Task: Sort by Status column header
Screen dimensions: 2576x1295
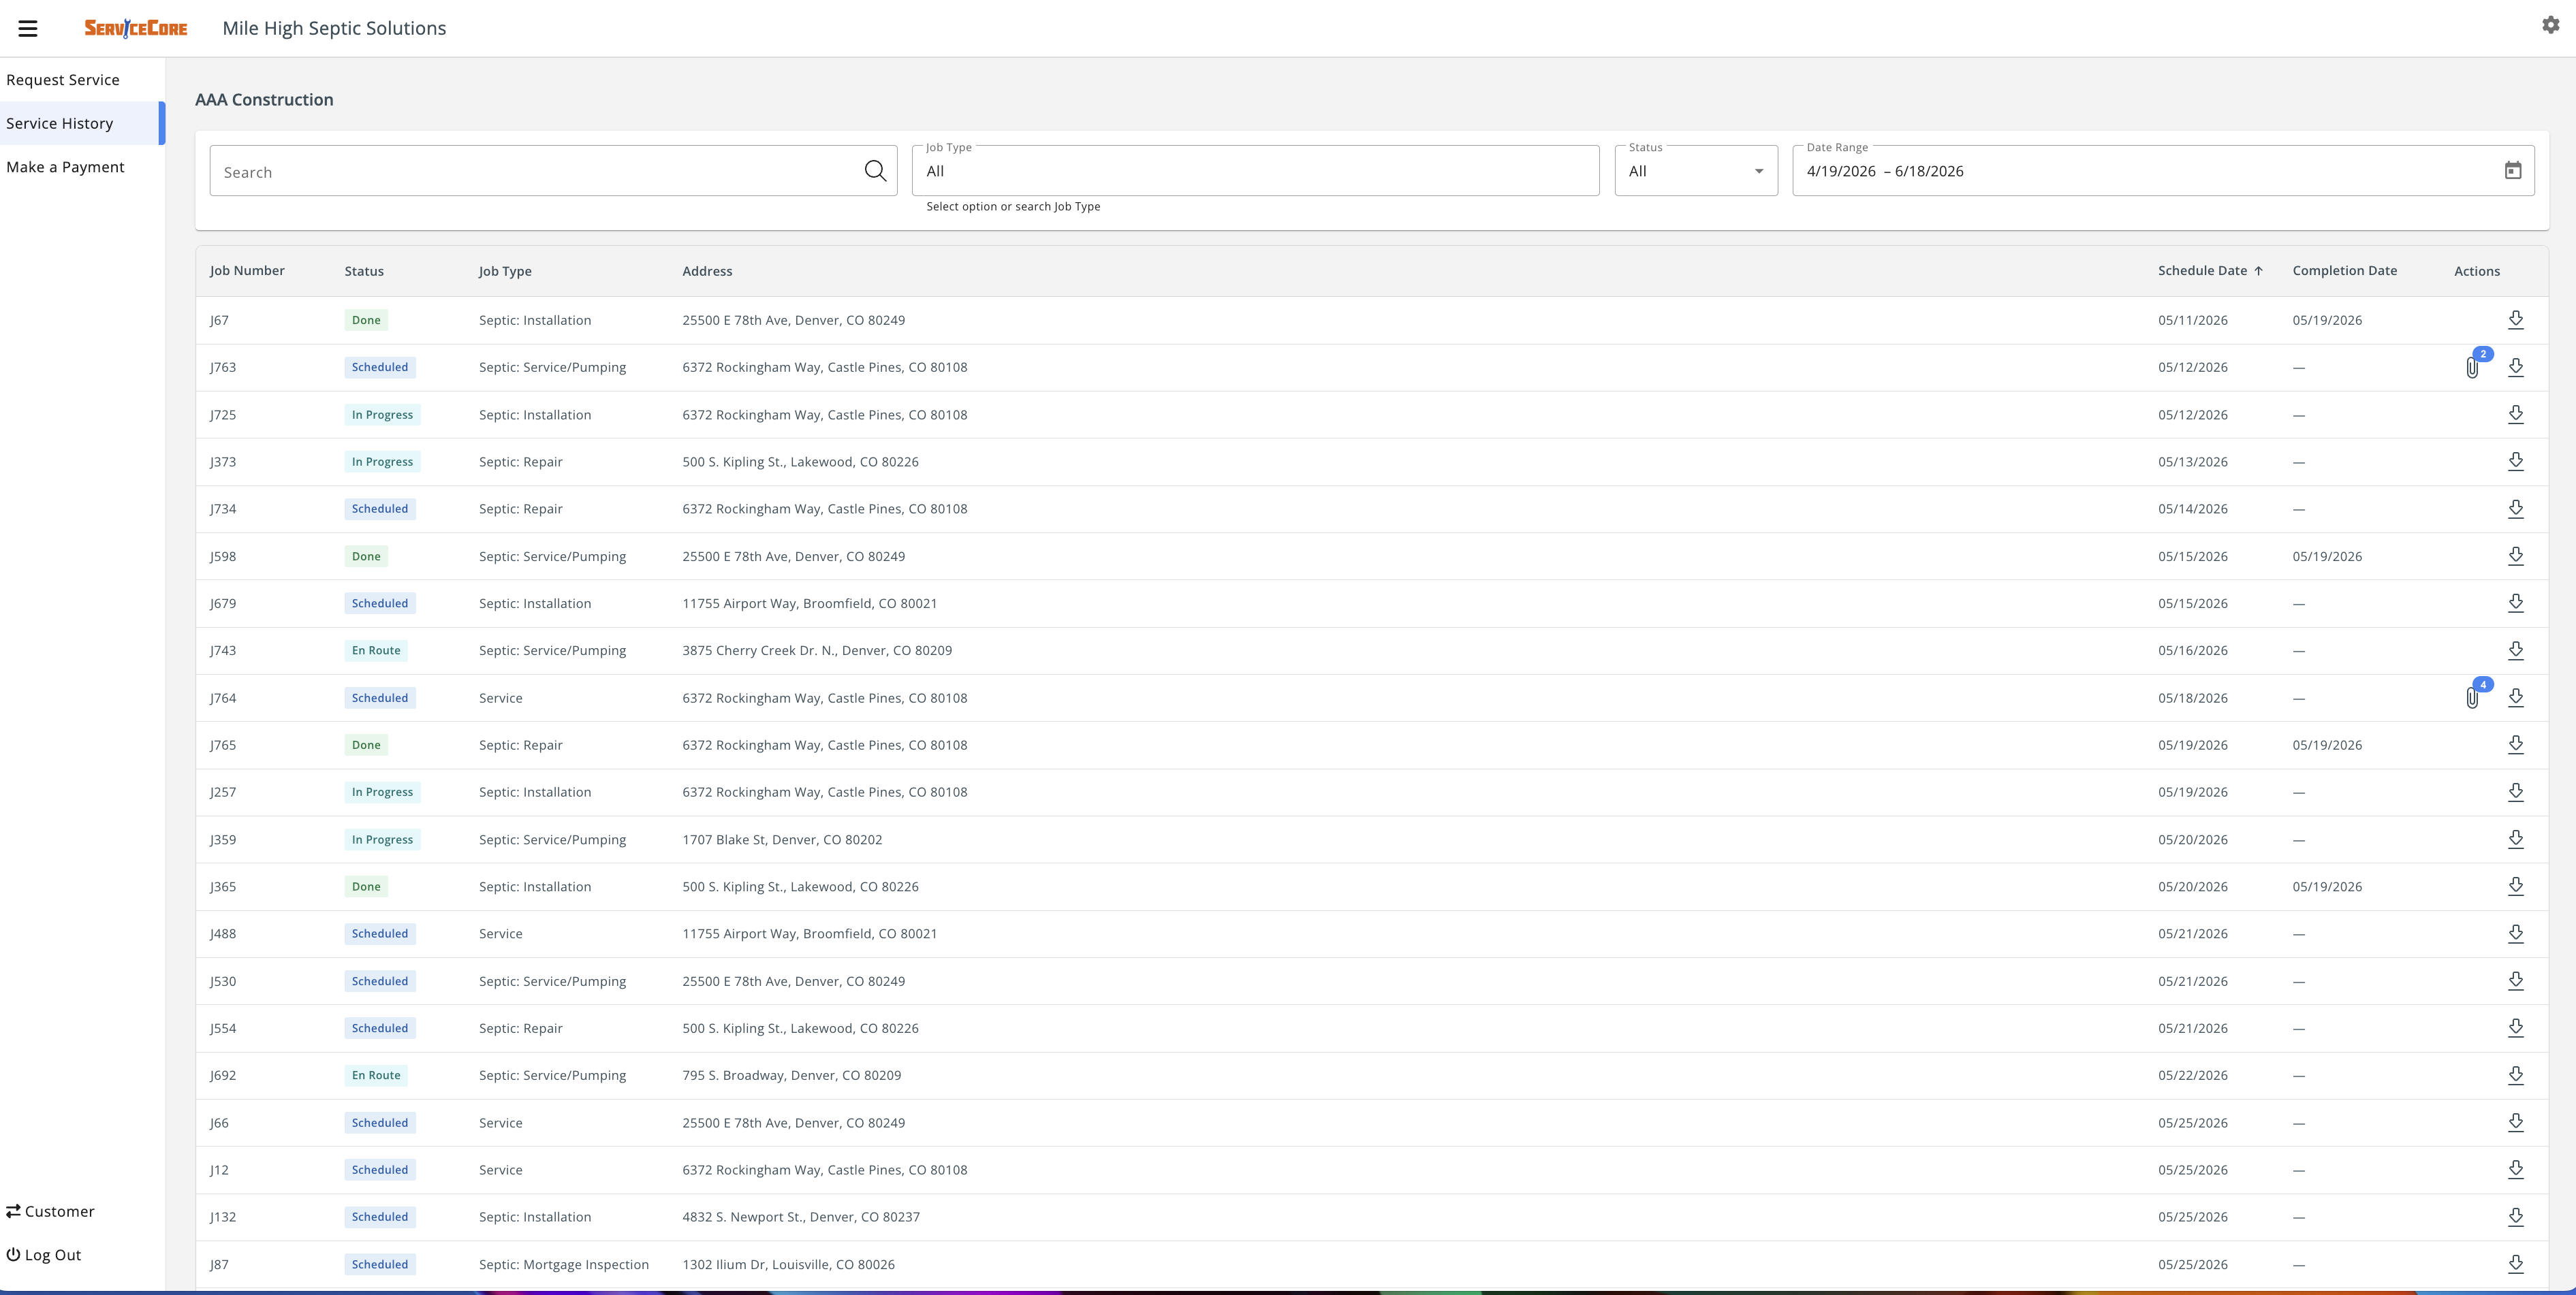Action: (364, 271)
